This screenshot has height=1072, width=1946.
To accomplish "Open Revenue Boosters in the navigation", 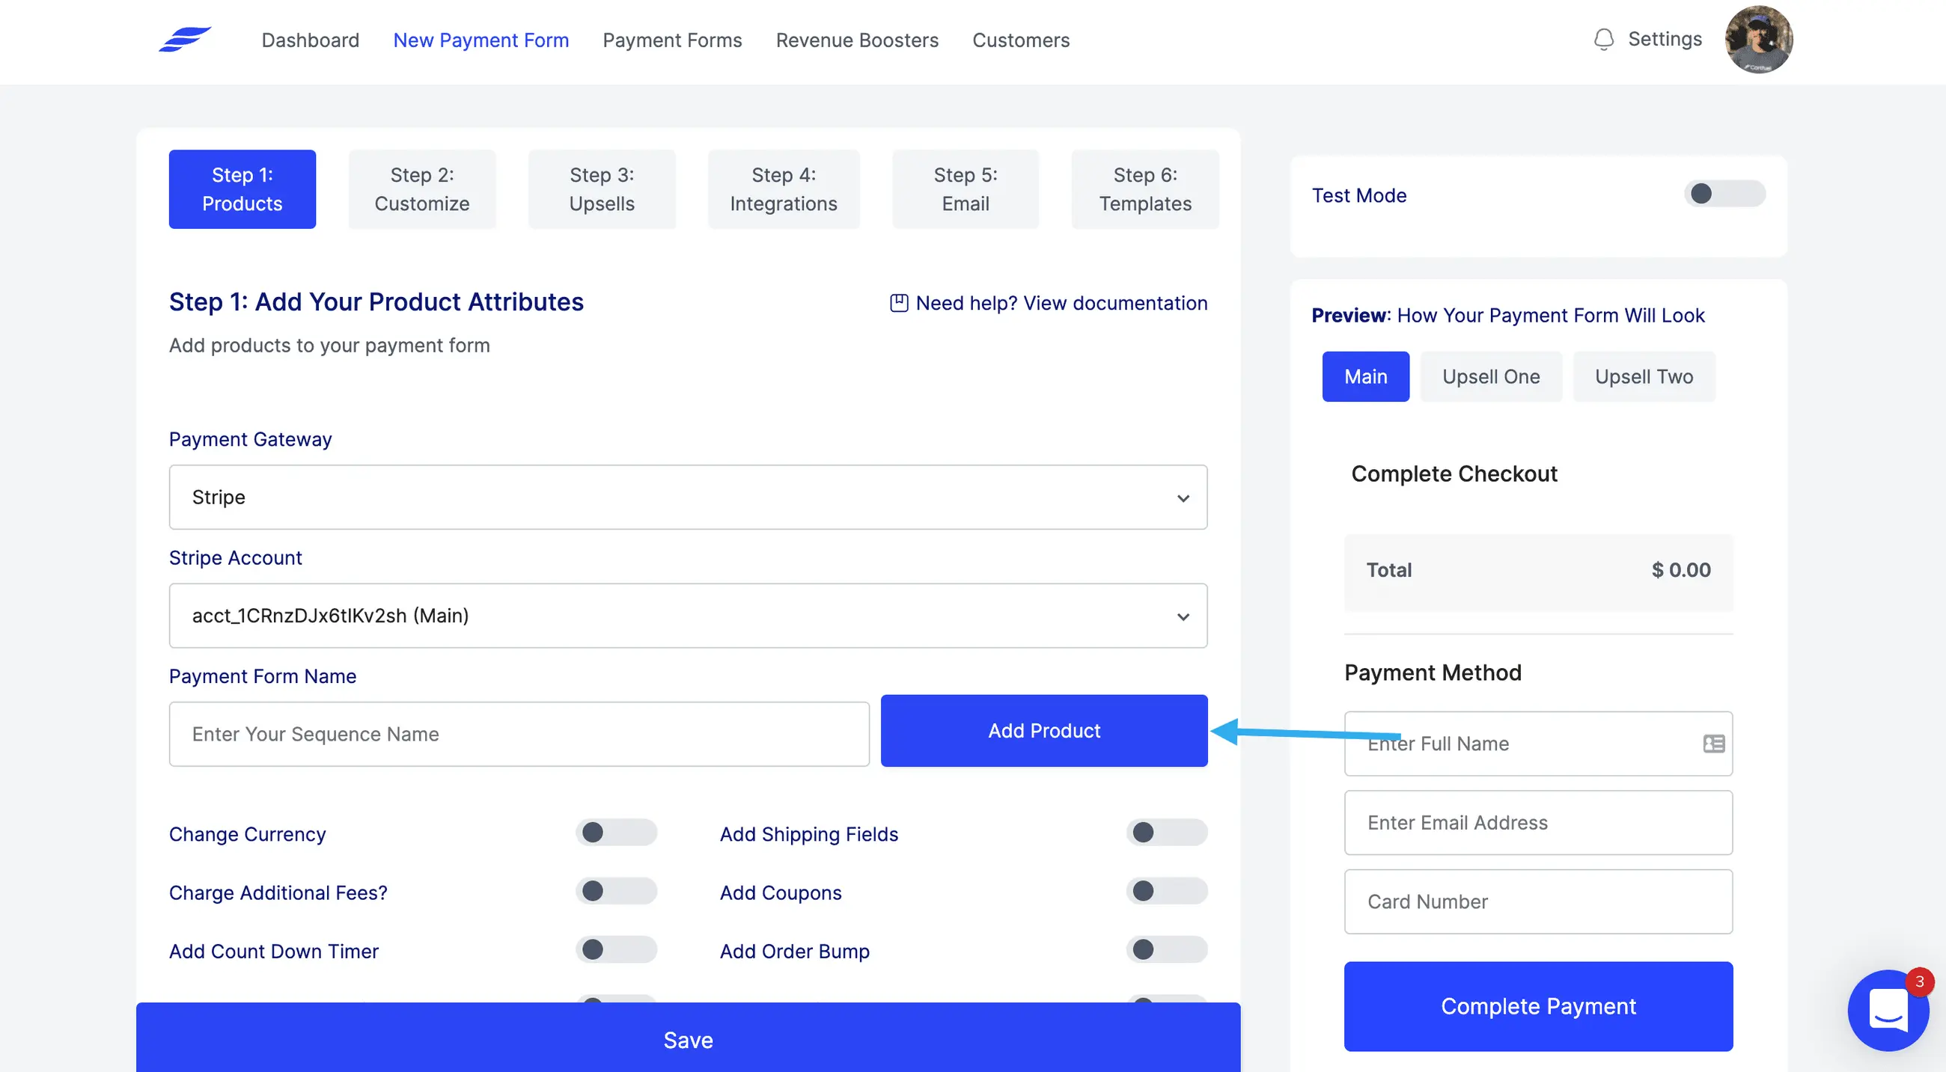I will [857, 40].
